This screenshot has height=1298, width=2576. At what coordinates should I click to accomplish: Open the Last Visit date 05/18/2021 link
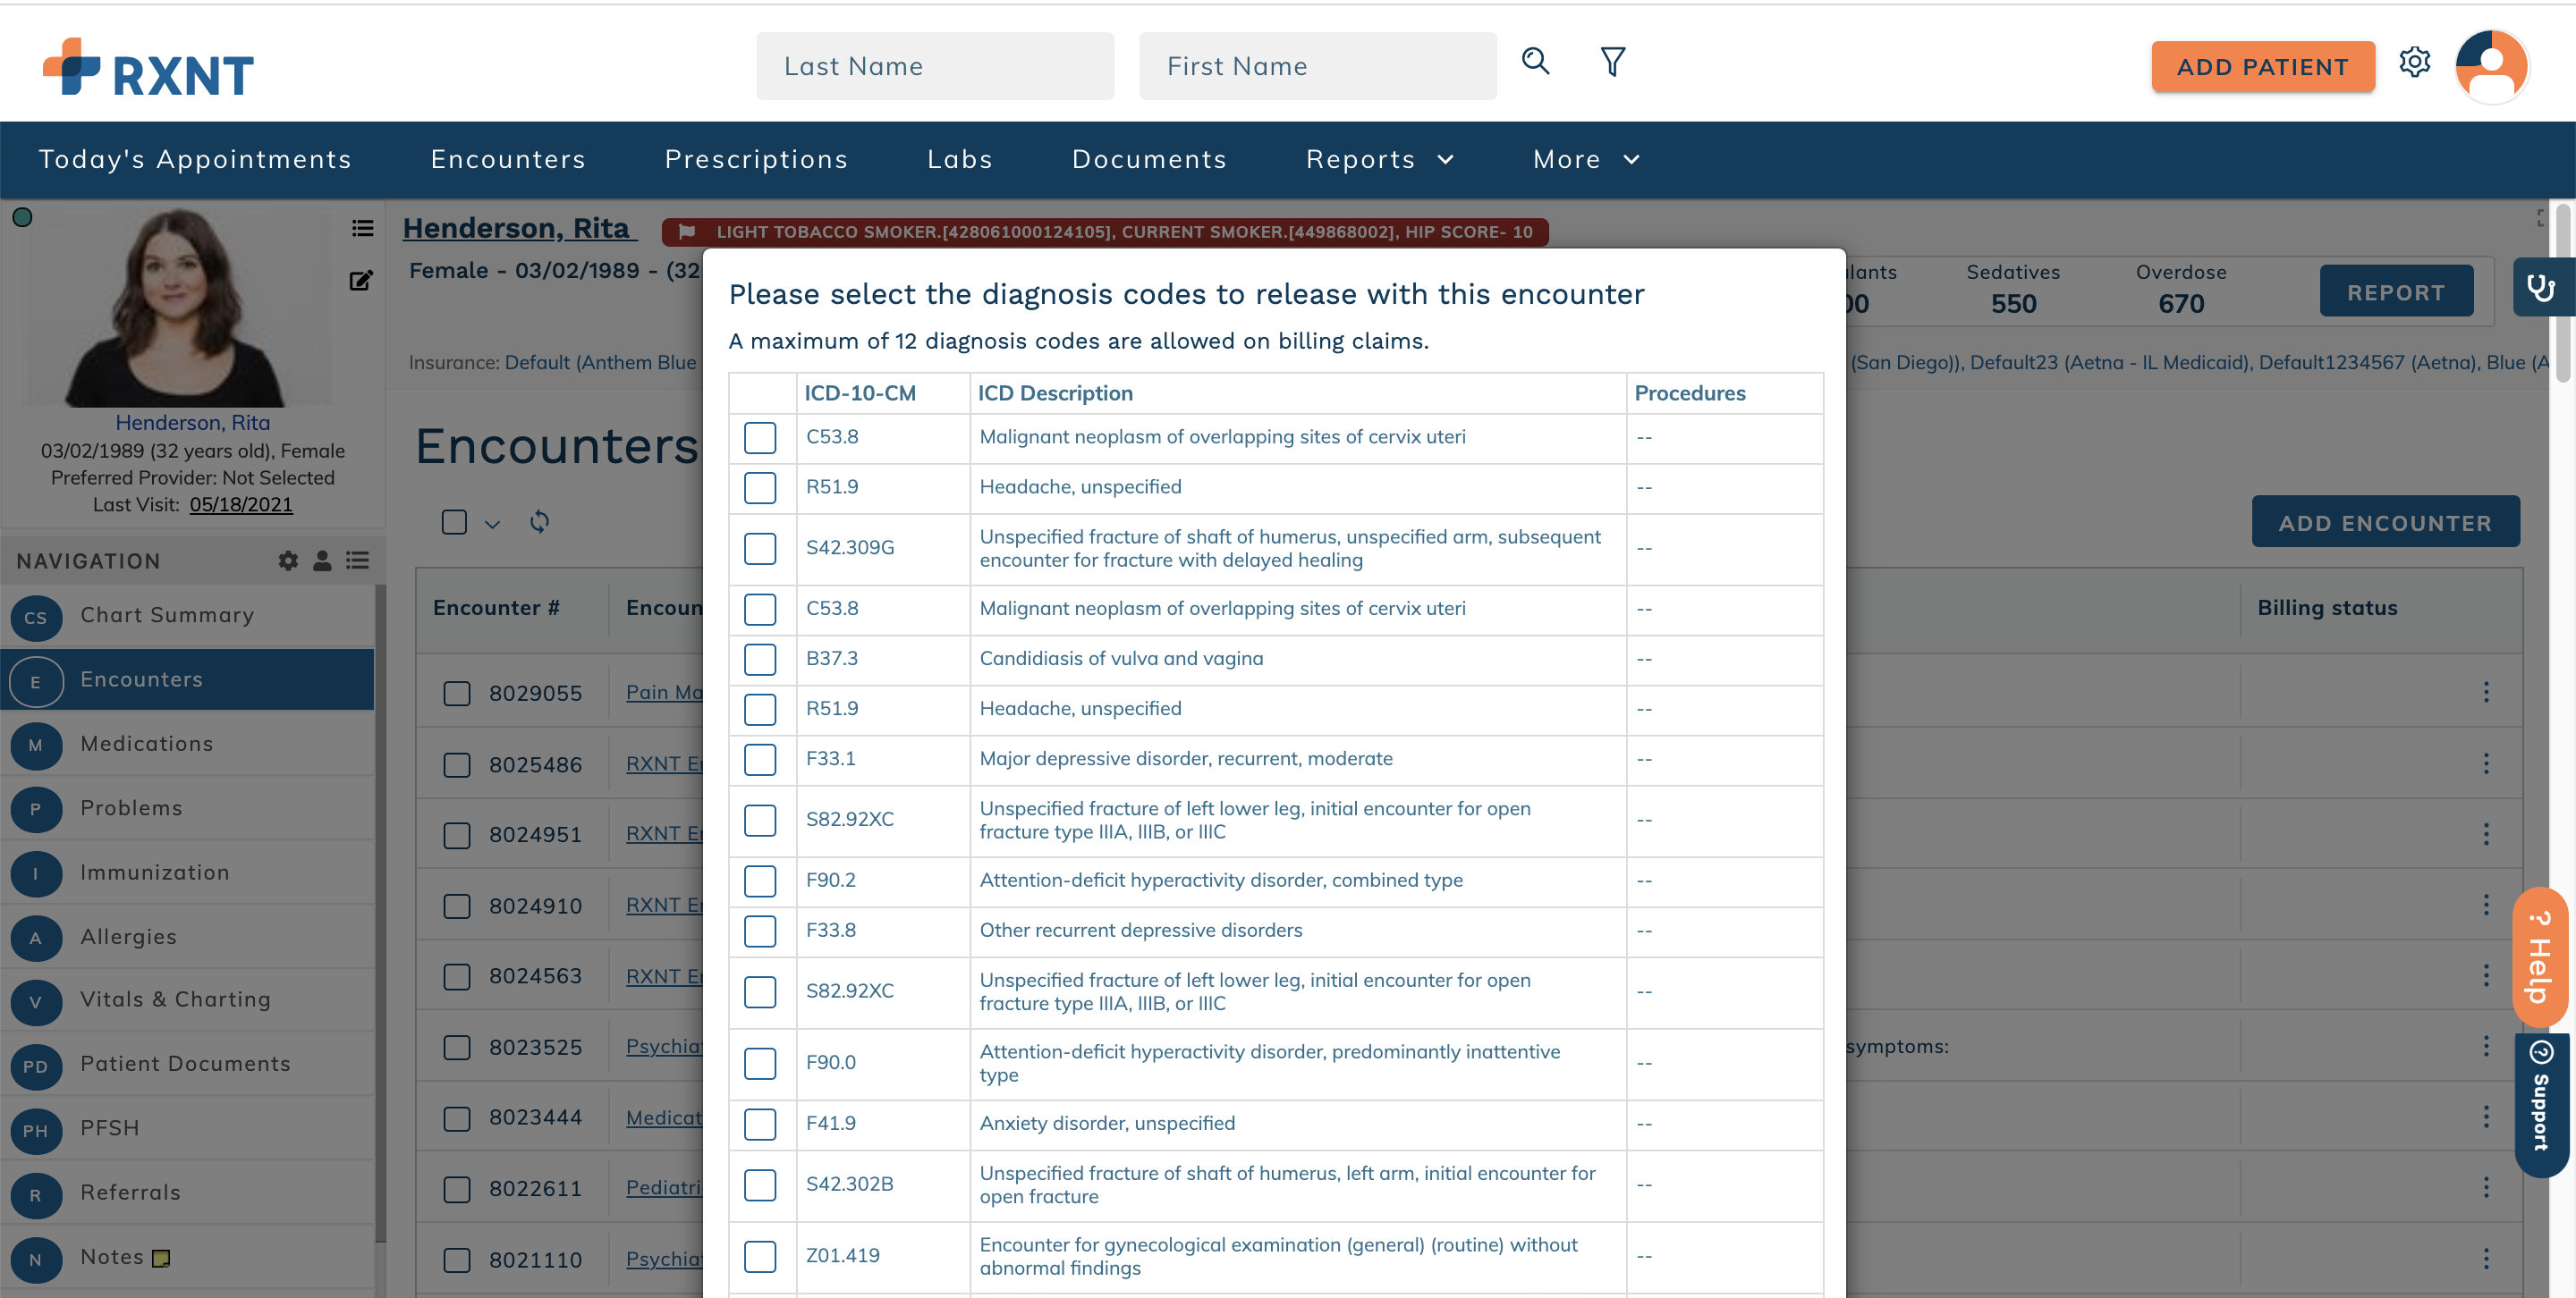point(240,504)
